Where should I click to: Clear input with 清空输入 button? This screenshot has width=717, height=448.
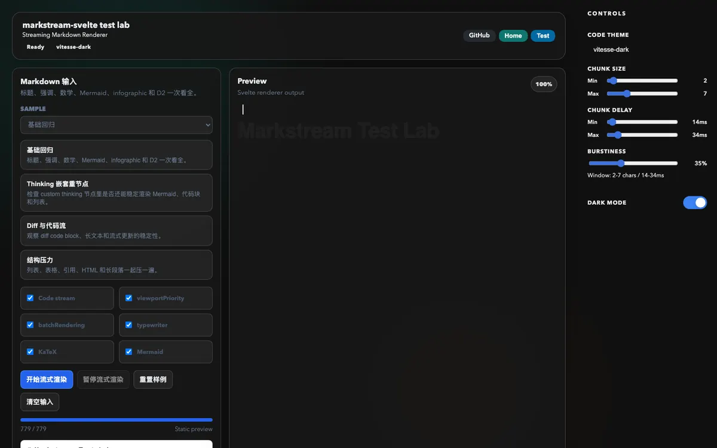(x=40, y=402)
